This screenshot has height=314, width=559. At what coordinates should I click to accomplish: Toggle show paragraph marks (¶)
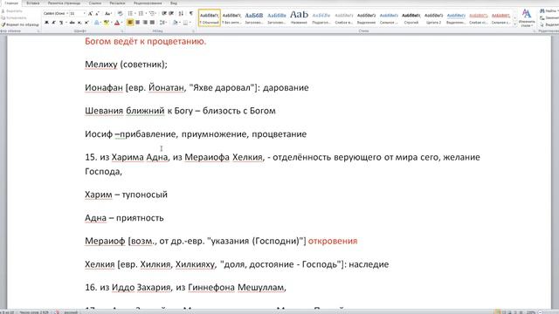(x=191, y=14)
